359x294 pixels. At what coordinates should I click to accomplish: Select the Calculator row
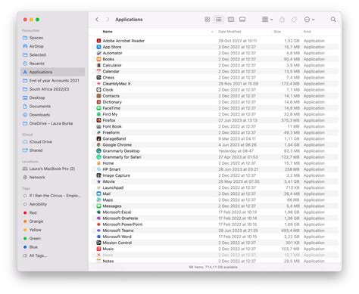tap(215, 65)
